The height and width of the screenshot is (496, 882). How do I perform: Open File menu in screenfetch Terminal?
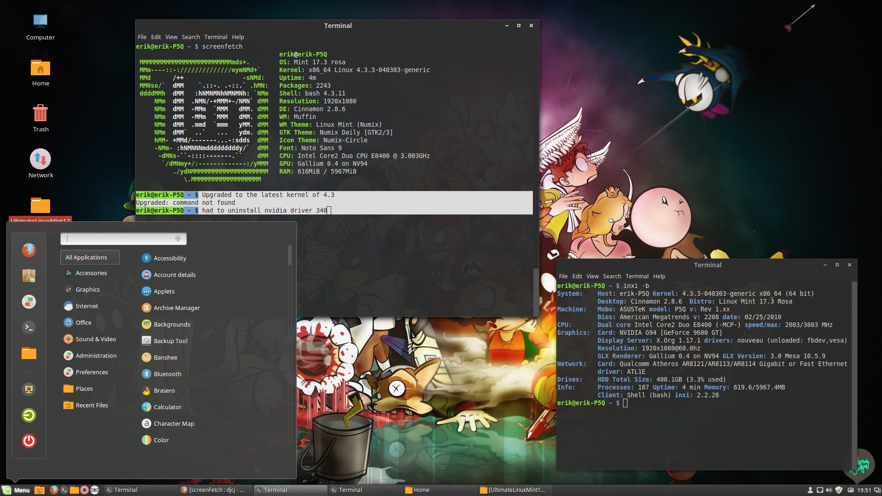[x=142, y=37]
